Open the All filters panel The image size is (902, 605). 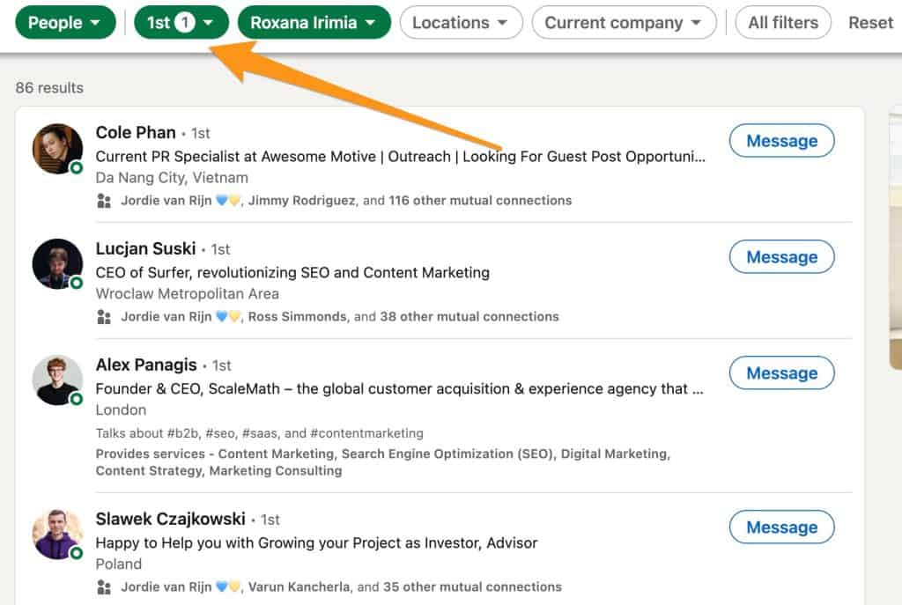pos(783,23)
